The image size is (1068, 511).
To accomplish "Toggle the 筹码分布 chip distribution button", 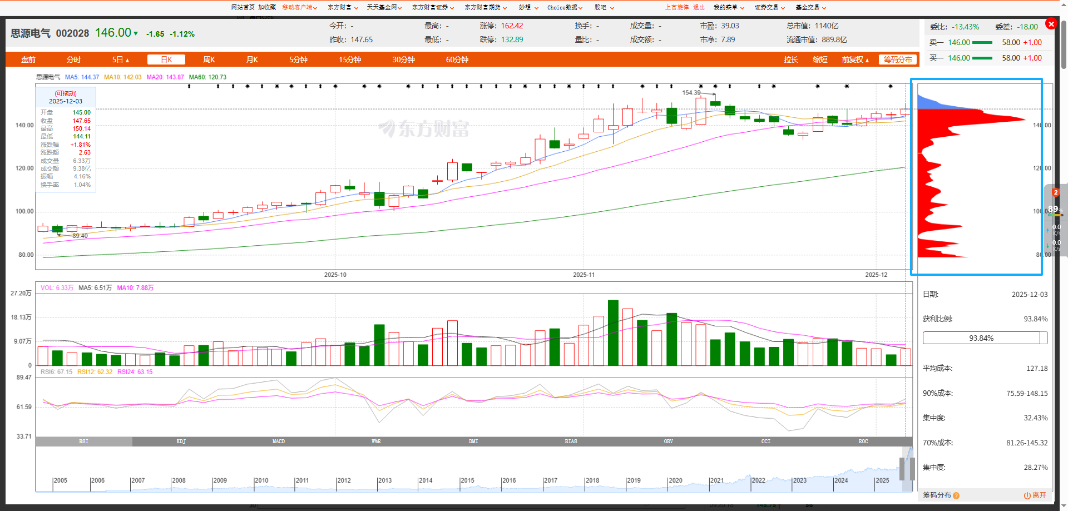I will (x=898, y=59).
